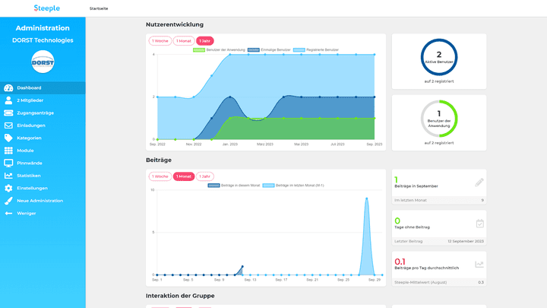This screenshot has width=547, height=308.
Task: Click the Startseite link in top bar
Action: (99, 8)
